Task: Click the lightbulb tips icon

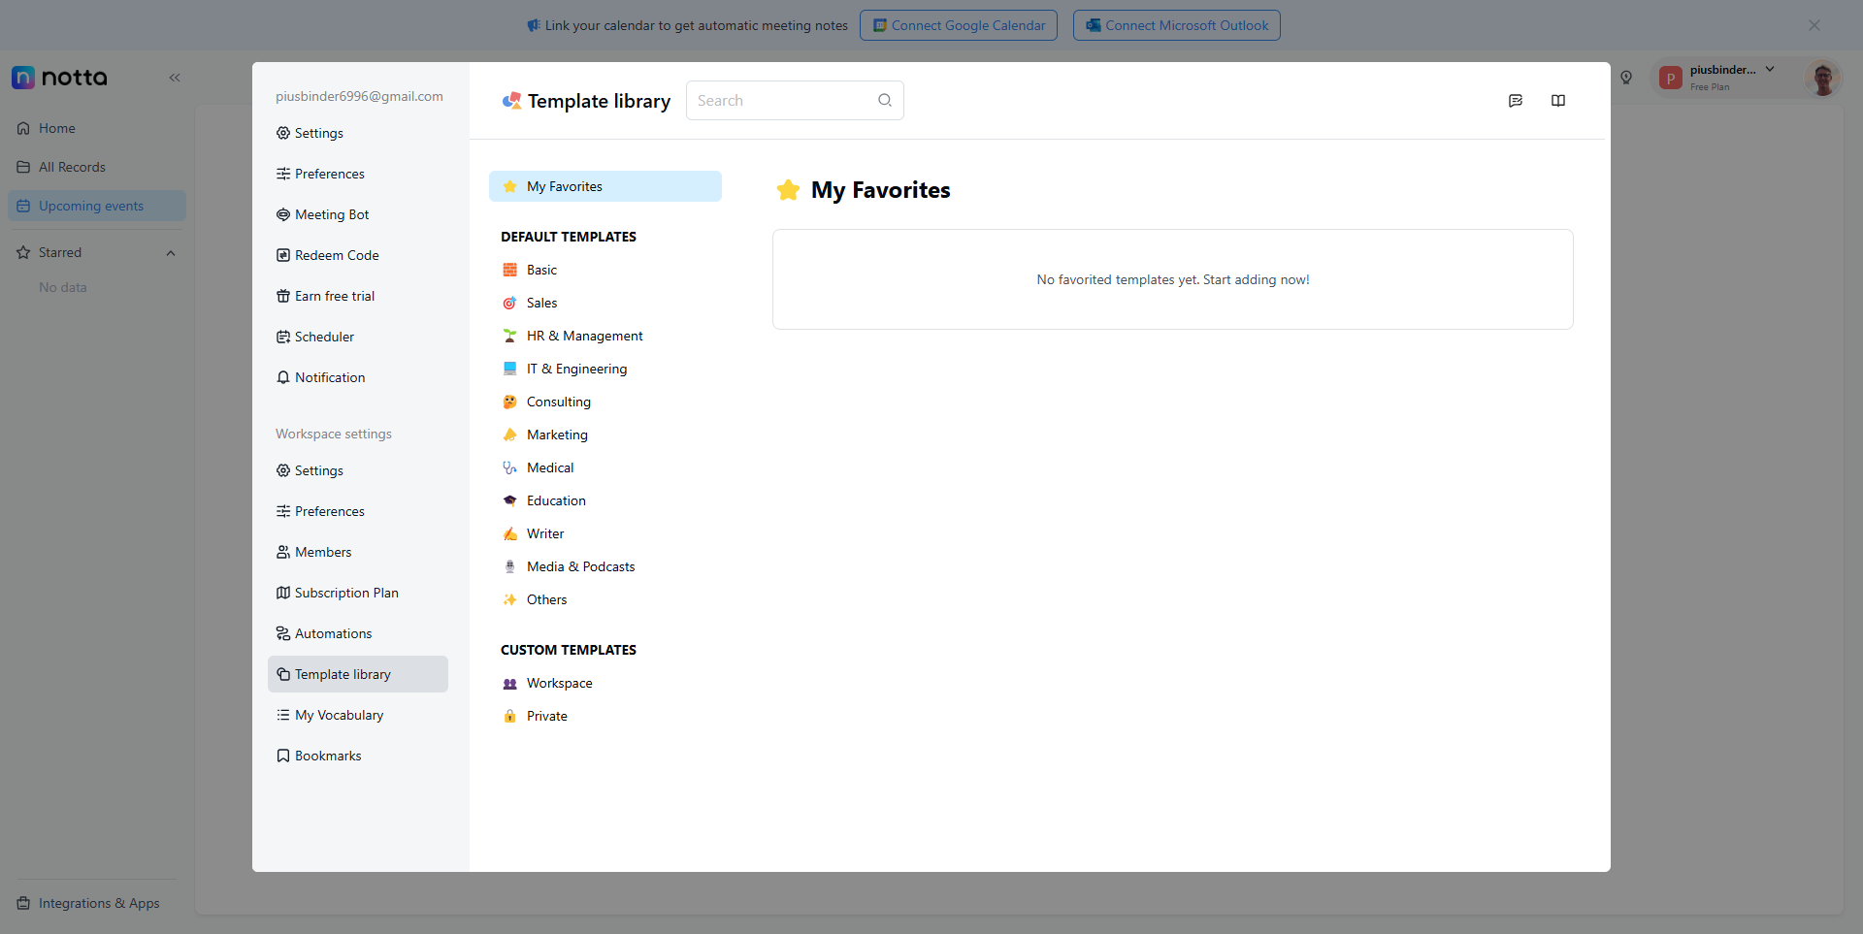Action: 1626,78
